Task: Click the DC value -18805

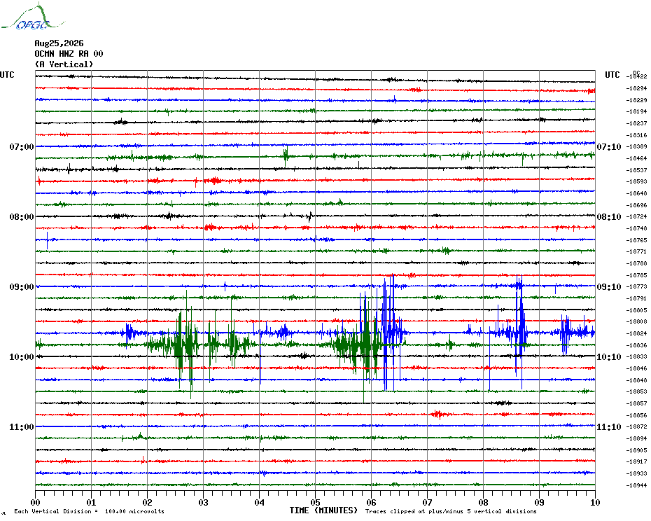Action: click(636, 310)
